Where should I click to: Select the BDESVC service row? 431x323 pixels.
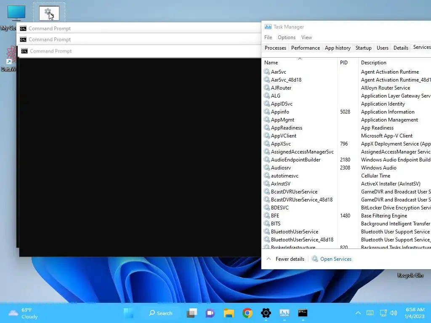pyautogui.click(x=347, y=208)
